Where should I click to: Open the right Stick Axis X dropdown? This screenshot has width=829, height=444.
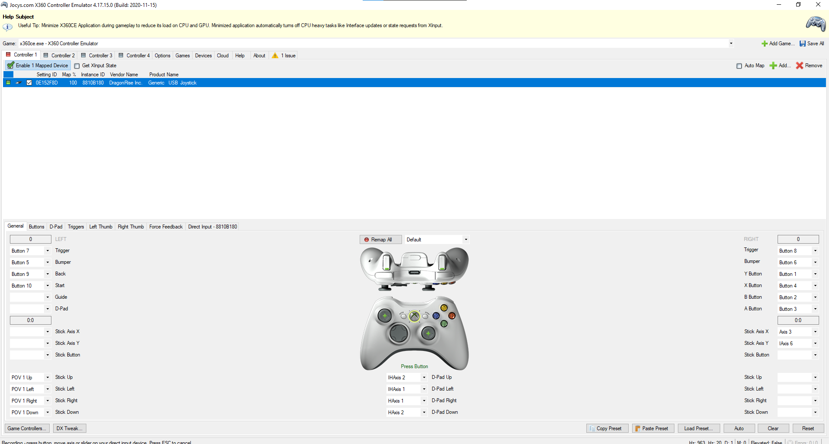[815, 332]
